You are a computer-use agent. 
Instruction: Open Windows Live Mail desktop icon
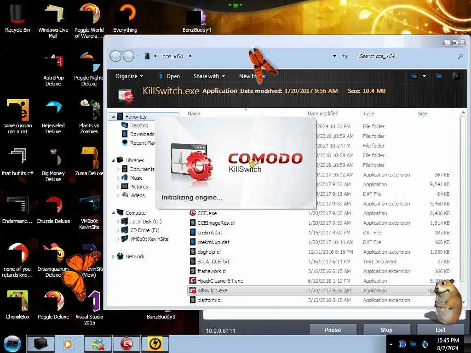(x=53, y=21)
